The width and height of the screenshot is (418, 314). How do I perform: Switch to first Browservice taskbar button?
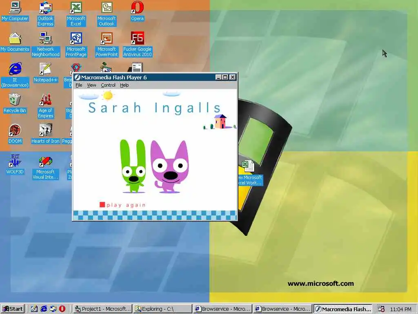pos(223,309)
